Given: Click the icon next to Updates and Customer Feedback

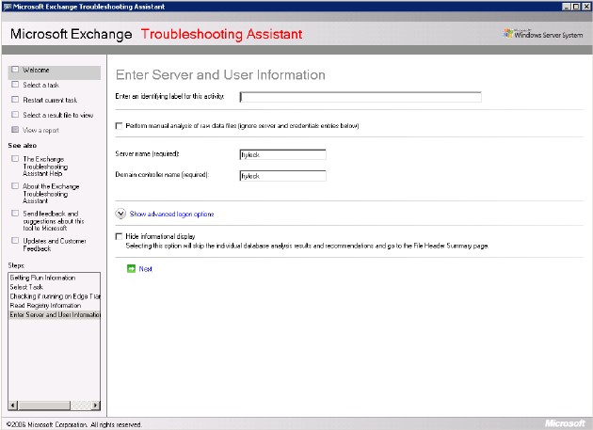Looking at the screenshot, I should [15, 241].
